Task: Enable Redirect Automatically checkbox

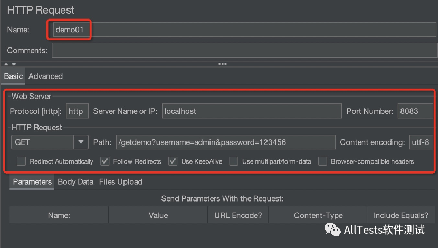Action: pyautogui.click(x=21, y=161)
